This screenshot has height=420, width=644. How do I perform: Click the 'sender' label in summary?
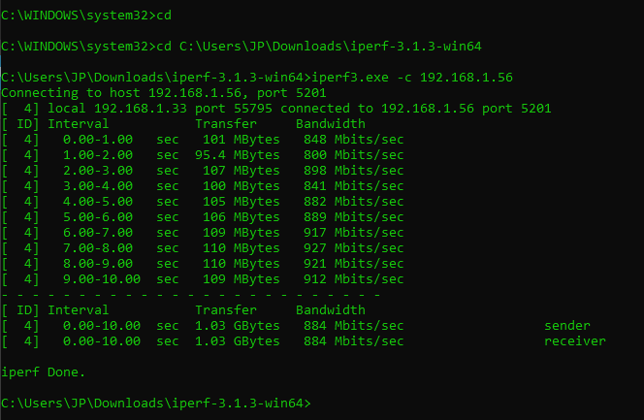(x=566, y=326)
